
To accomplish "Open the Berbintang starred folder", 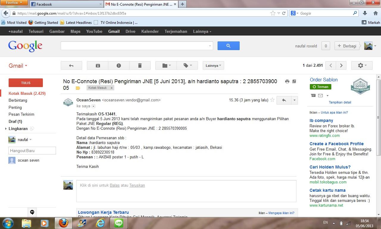I will 18,100.
